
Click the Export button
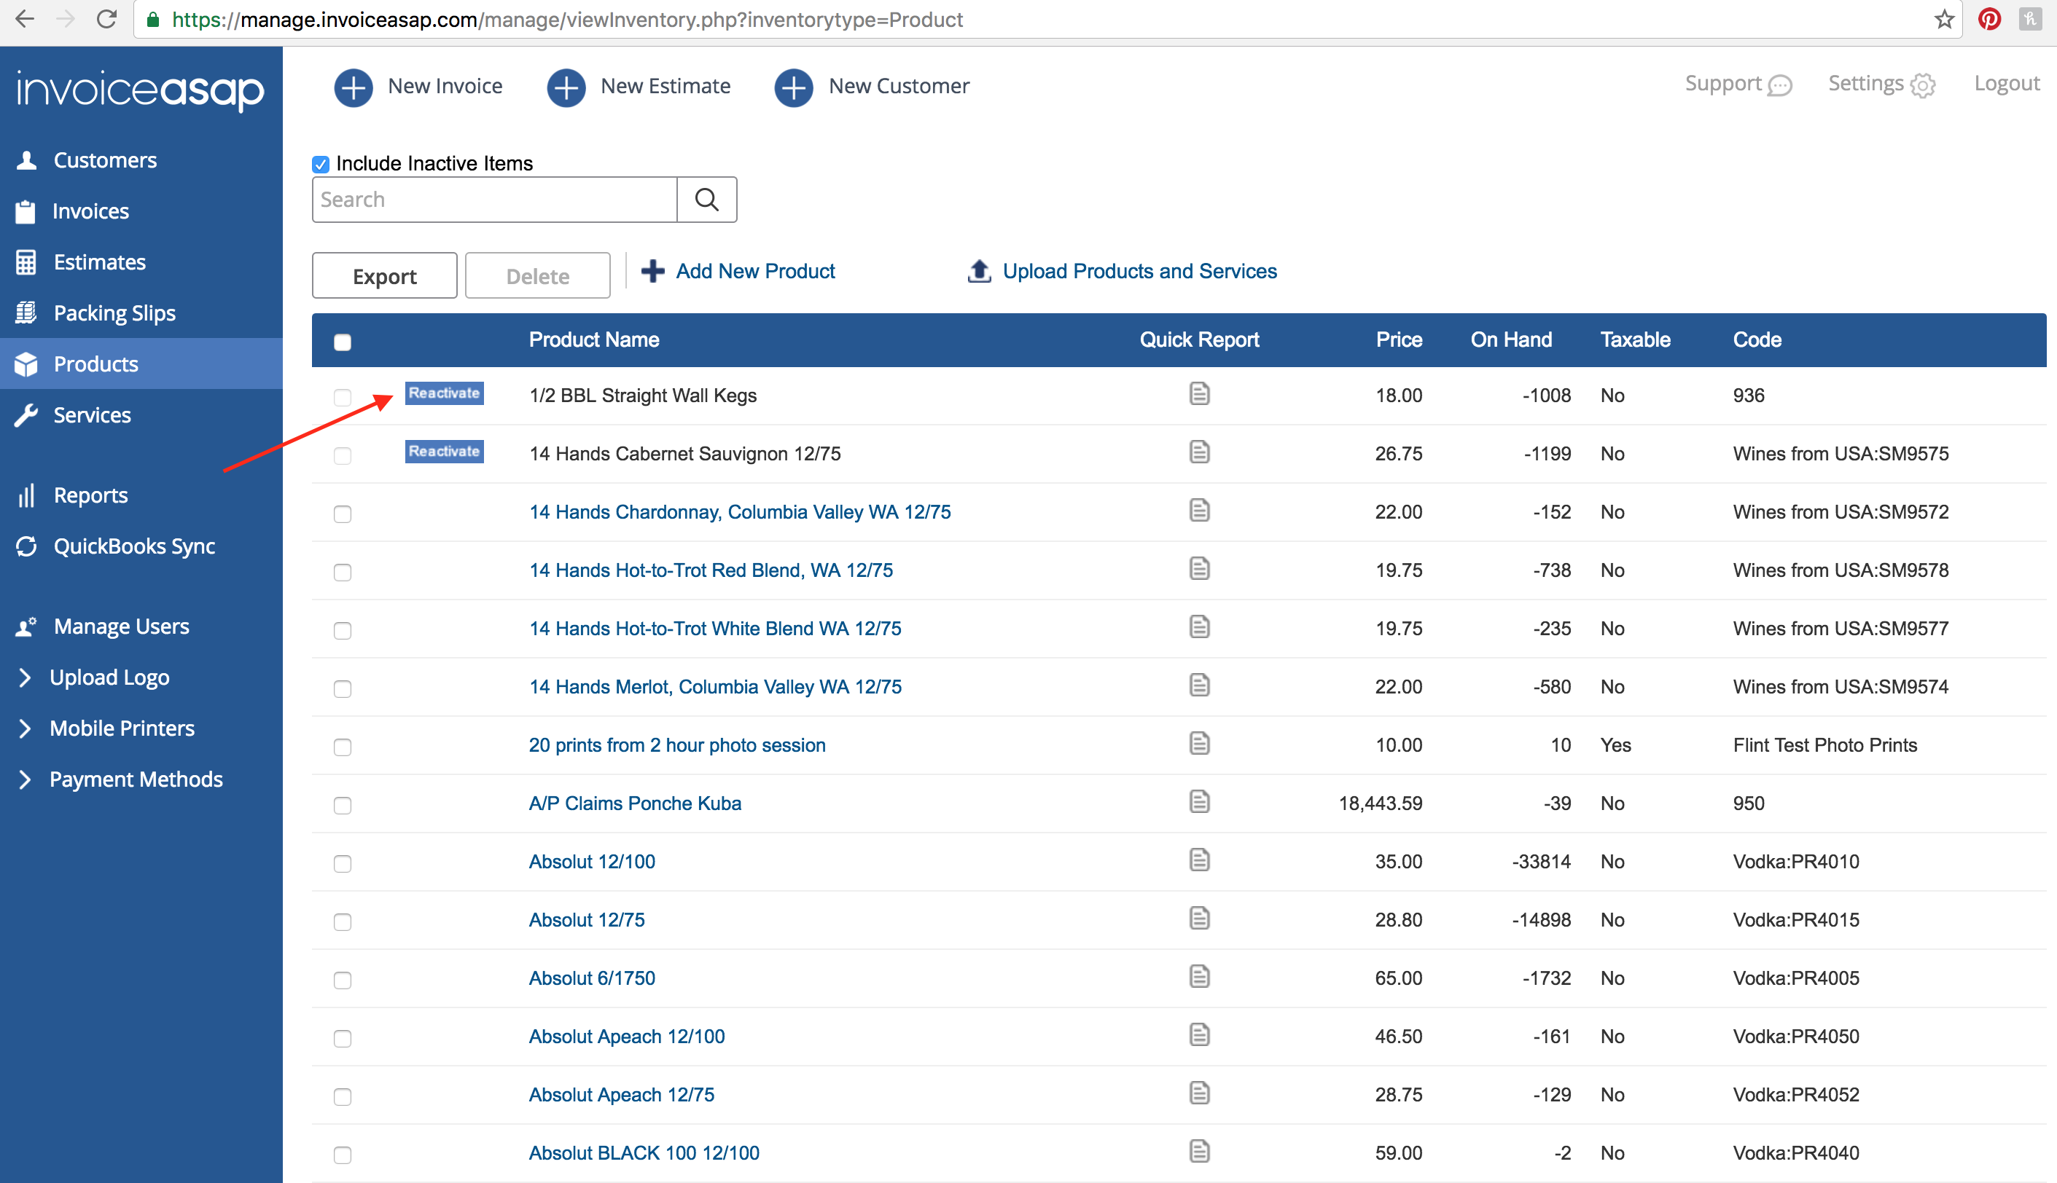click(385, 276)
